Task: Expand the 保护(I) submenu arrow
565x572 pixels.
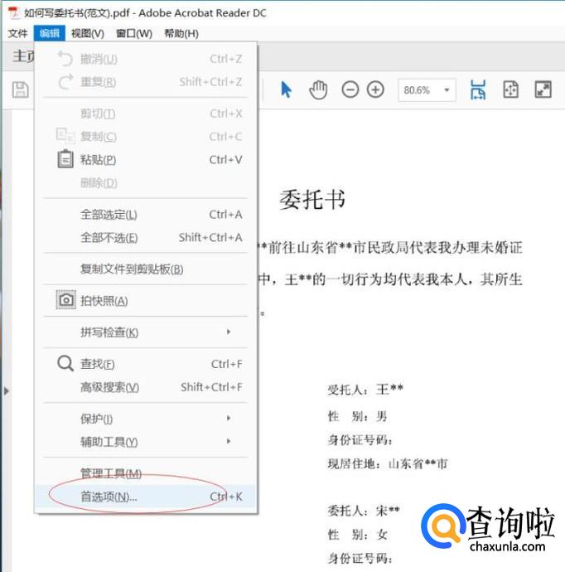Action: coord(229,418)
